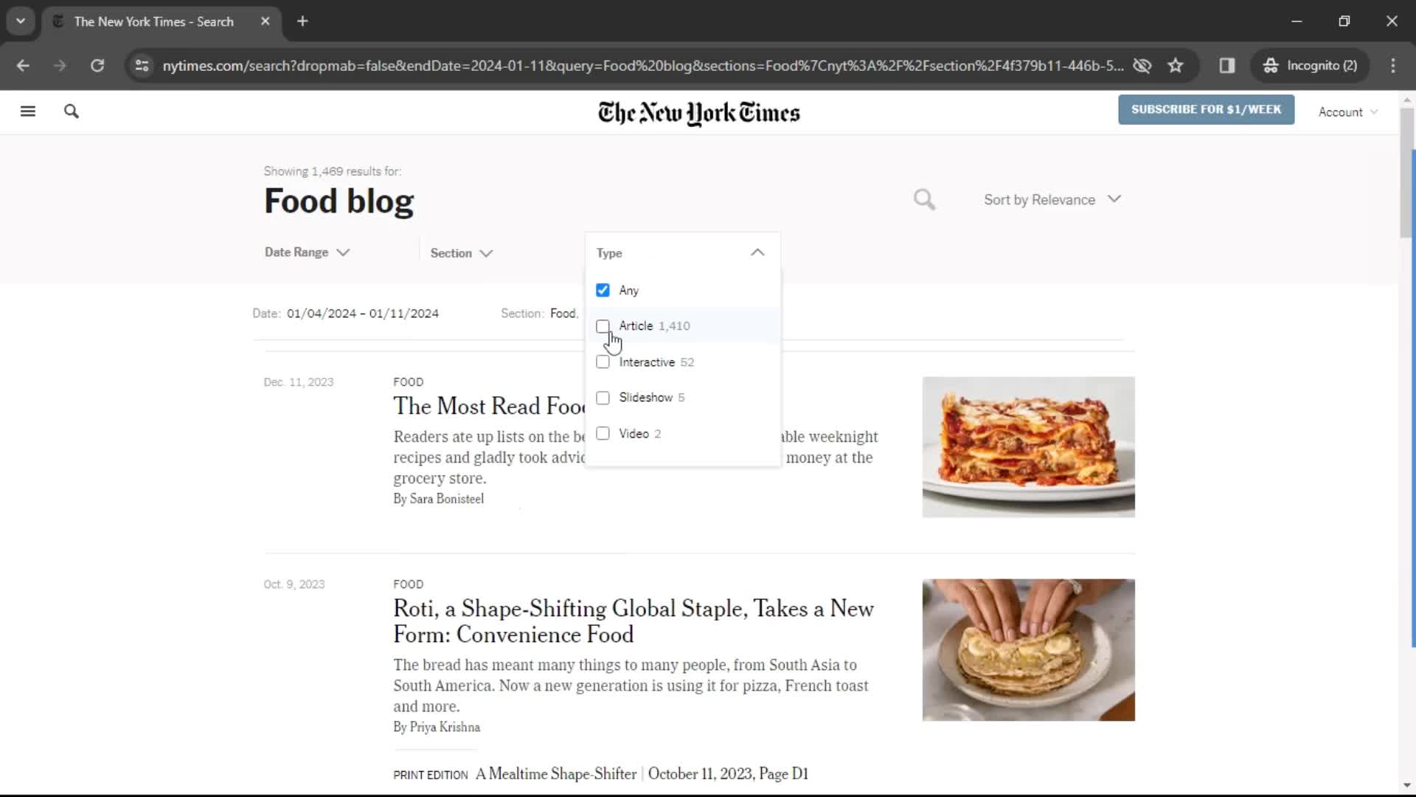The width and height of the screenshot is (1416, 797).
Task: Open the Roti Shape-Shifting Global Staple article
Action: pos(634,621)
